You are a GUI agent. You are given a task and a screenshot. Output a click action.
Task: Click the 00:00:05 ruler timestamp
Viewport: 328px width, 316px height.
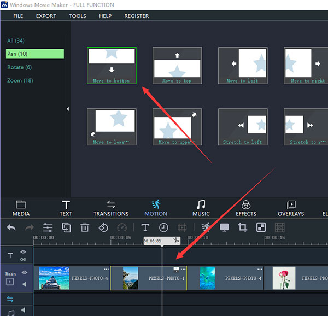pos(121,238)
